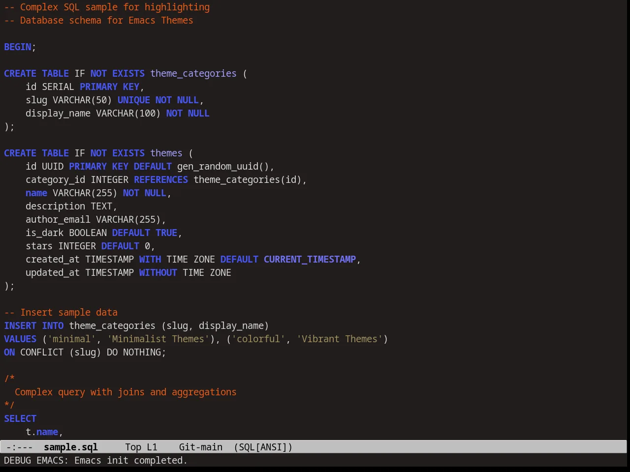
Task: Click author_email column definition
Action: click(x=95, y=219)
